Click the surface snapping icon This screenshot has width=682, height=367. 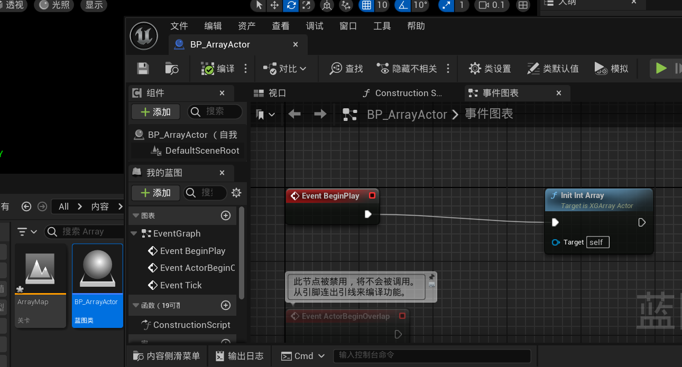[346, 5]
